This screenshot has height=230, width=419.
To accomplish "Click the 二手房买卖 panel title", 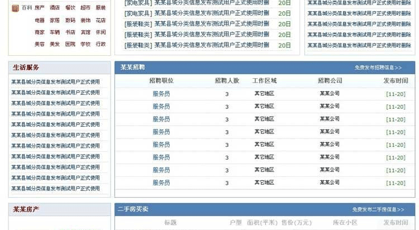I will (x=133, y=209).
